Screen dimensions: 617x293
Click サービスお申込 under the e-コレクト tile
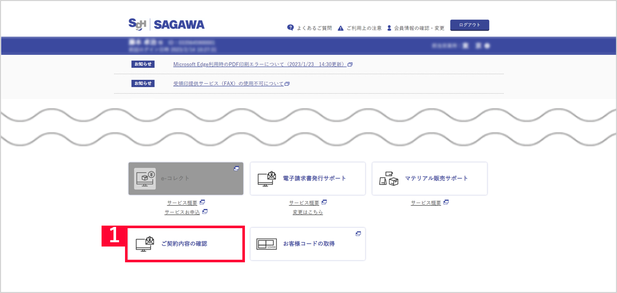click(182, 212)
